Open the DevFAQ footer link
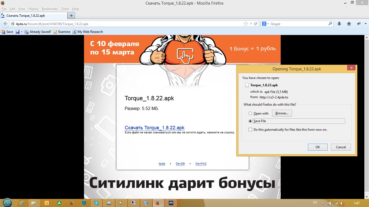 [x=201, y=164]
